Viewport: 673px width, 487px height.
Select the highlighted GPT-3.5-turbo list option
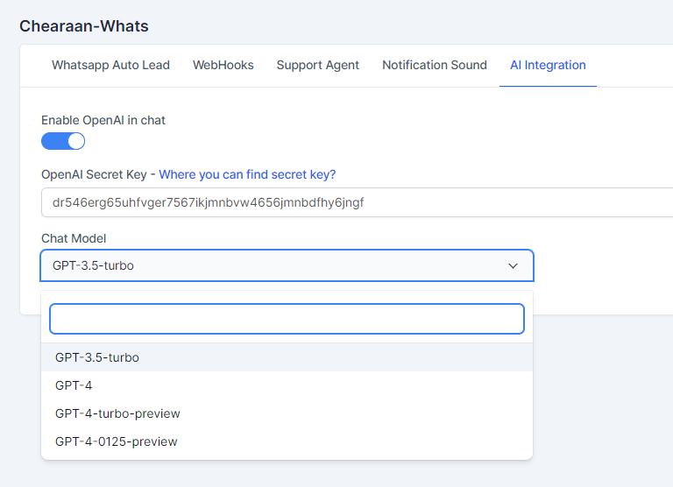coord(97,357)
